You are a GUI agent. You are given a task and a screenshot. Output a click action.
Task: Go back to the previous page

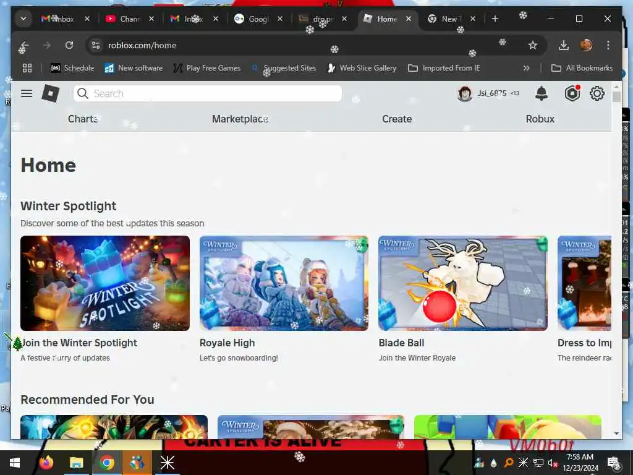25,45
